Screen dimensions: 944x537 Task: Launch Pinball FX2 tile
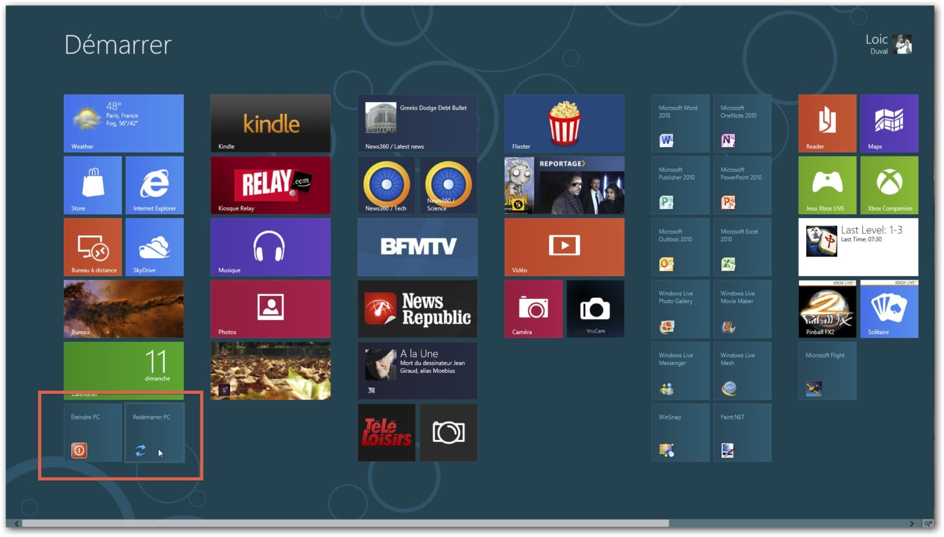[827, 309]
